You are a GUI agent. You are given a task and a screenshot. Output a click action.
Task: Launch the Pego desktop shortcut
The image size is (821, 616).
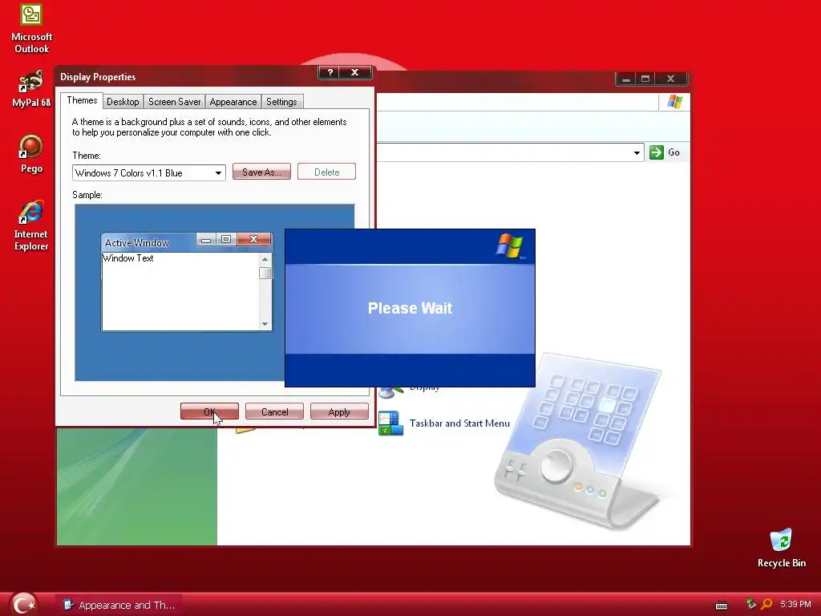(x=31, y=154)
